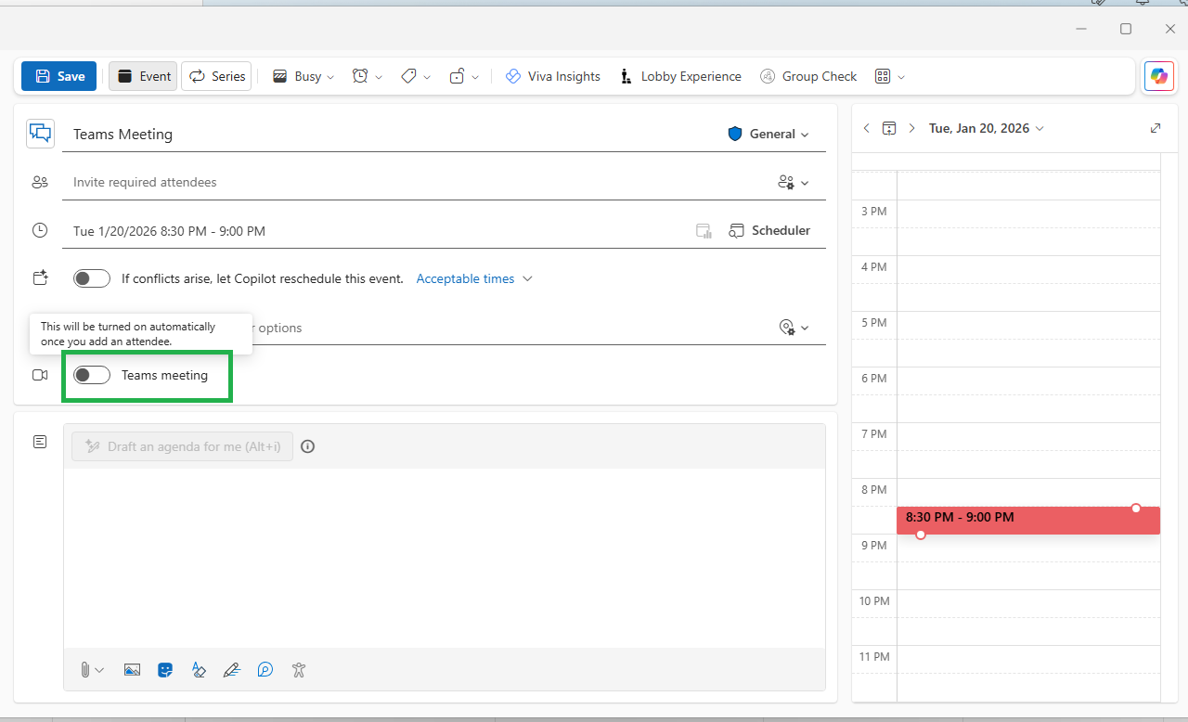Insert an emoji
This screenshot has width=1188, height=722.
point(165,669)
